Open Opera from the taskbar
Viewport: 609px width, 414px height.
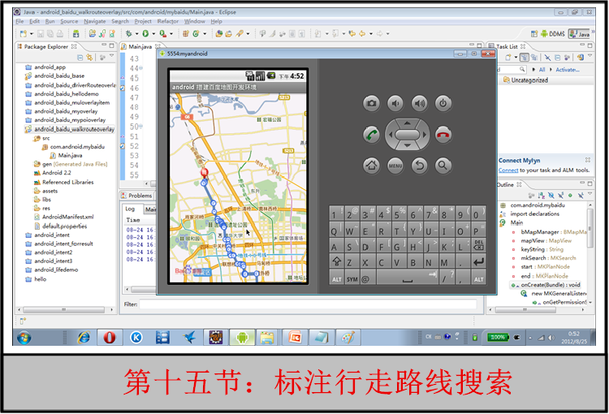109,338
